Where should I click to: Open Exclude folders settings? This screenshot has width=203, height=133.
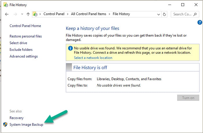point(21,50)
